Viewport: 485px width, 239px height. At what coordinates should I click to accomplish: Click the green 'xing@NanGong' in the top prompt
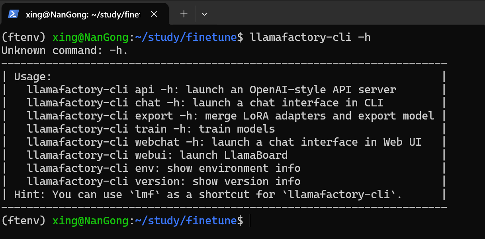90,38
